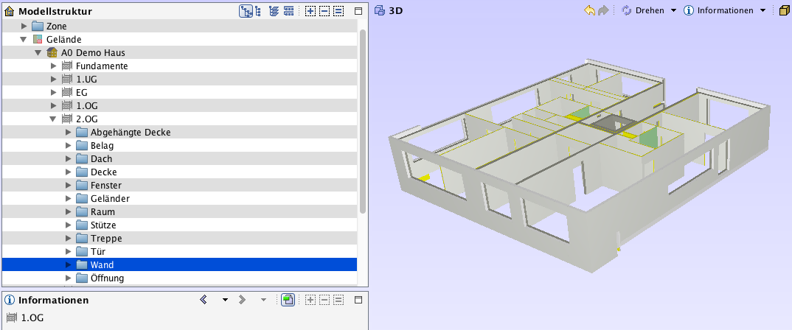This screenshot has height=330, width=792.
Task: Click the Modellstruktur vertical scrollbar
Action: 363,121
